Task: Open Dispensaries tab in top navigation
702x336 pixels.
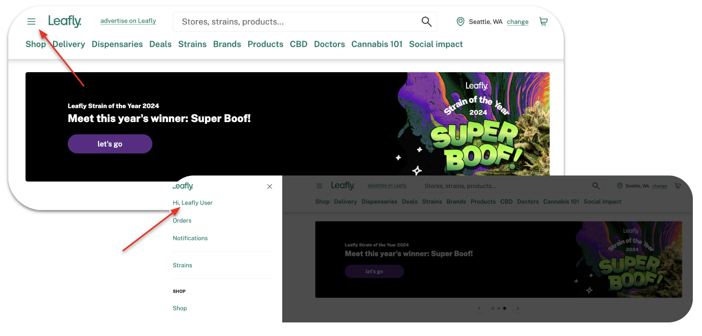Action: 117,44
